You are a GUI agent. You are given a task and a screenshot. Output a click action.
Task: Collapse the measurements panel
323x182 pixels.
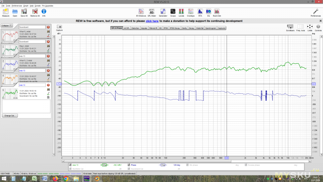point(6,25)
